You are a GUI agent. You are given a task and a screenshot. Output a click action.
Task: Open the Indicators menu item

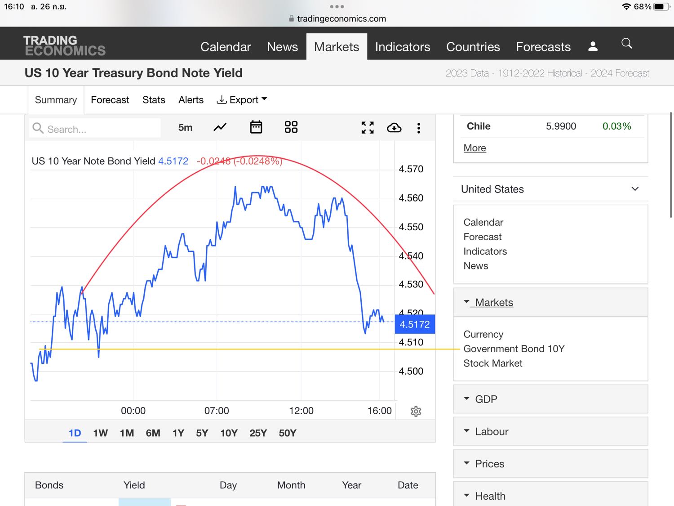(x=403, y=47)
